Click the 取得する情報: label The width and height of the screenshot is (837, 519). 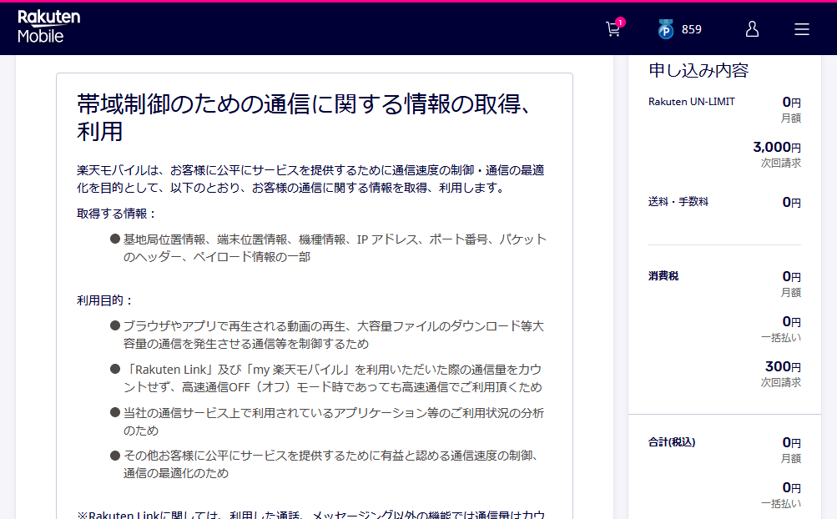point(116,214)
